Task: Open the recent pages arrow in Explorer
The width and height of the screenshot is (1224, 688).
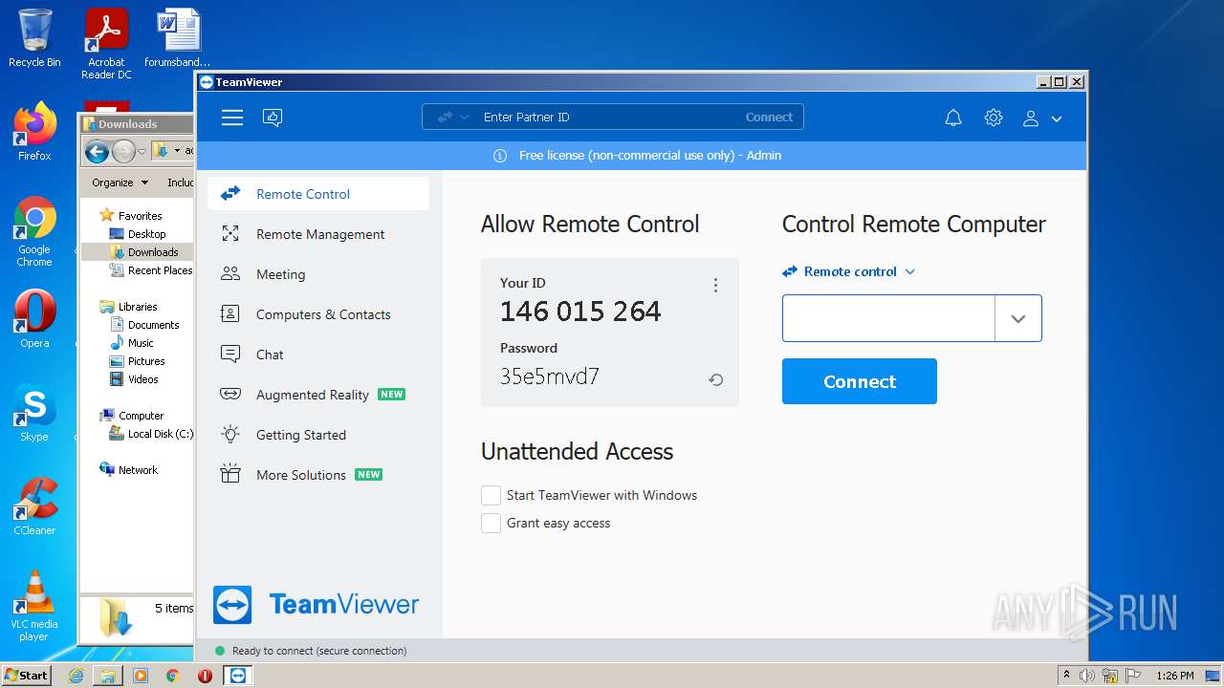Action: click(142, 151)
